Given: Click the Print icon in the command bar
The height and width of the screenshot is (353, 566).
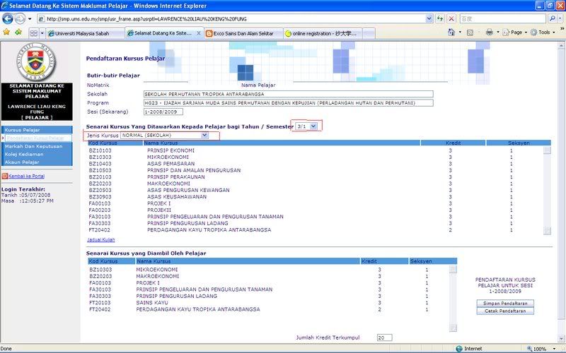Looking at the screenshot, I should (x=489, y=32).
